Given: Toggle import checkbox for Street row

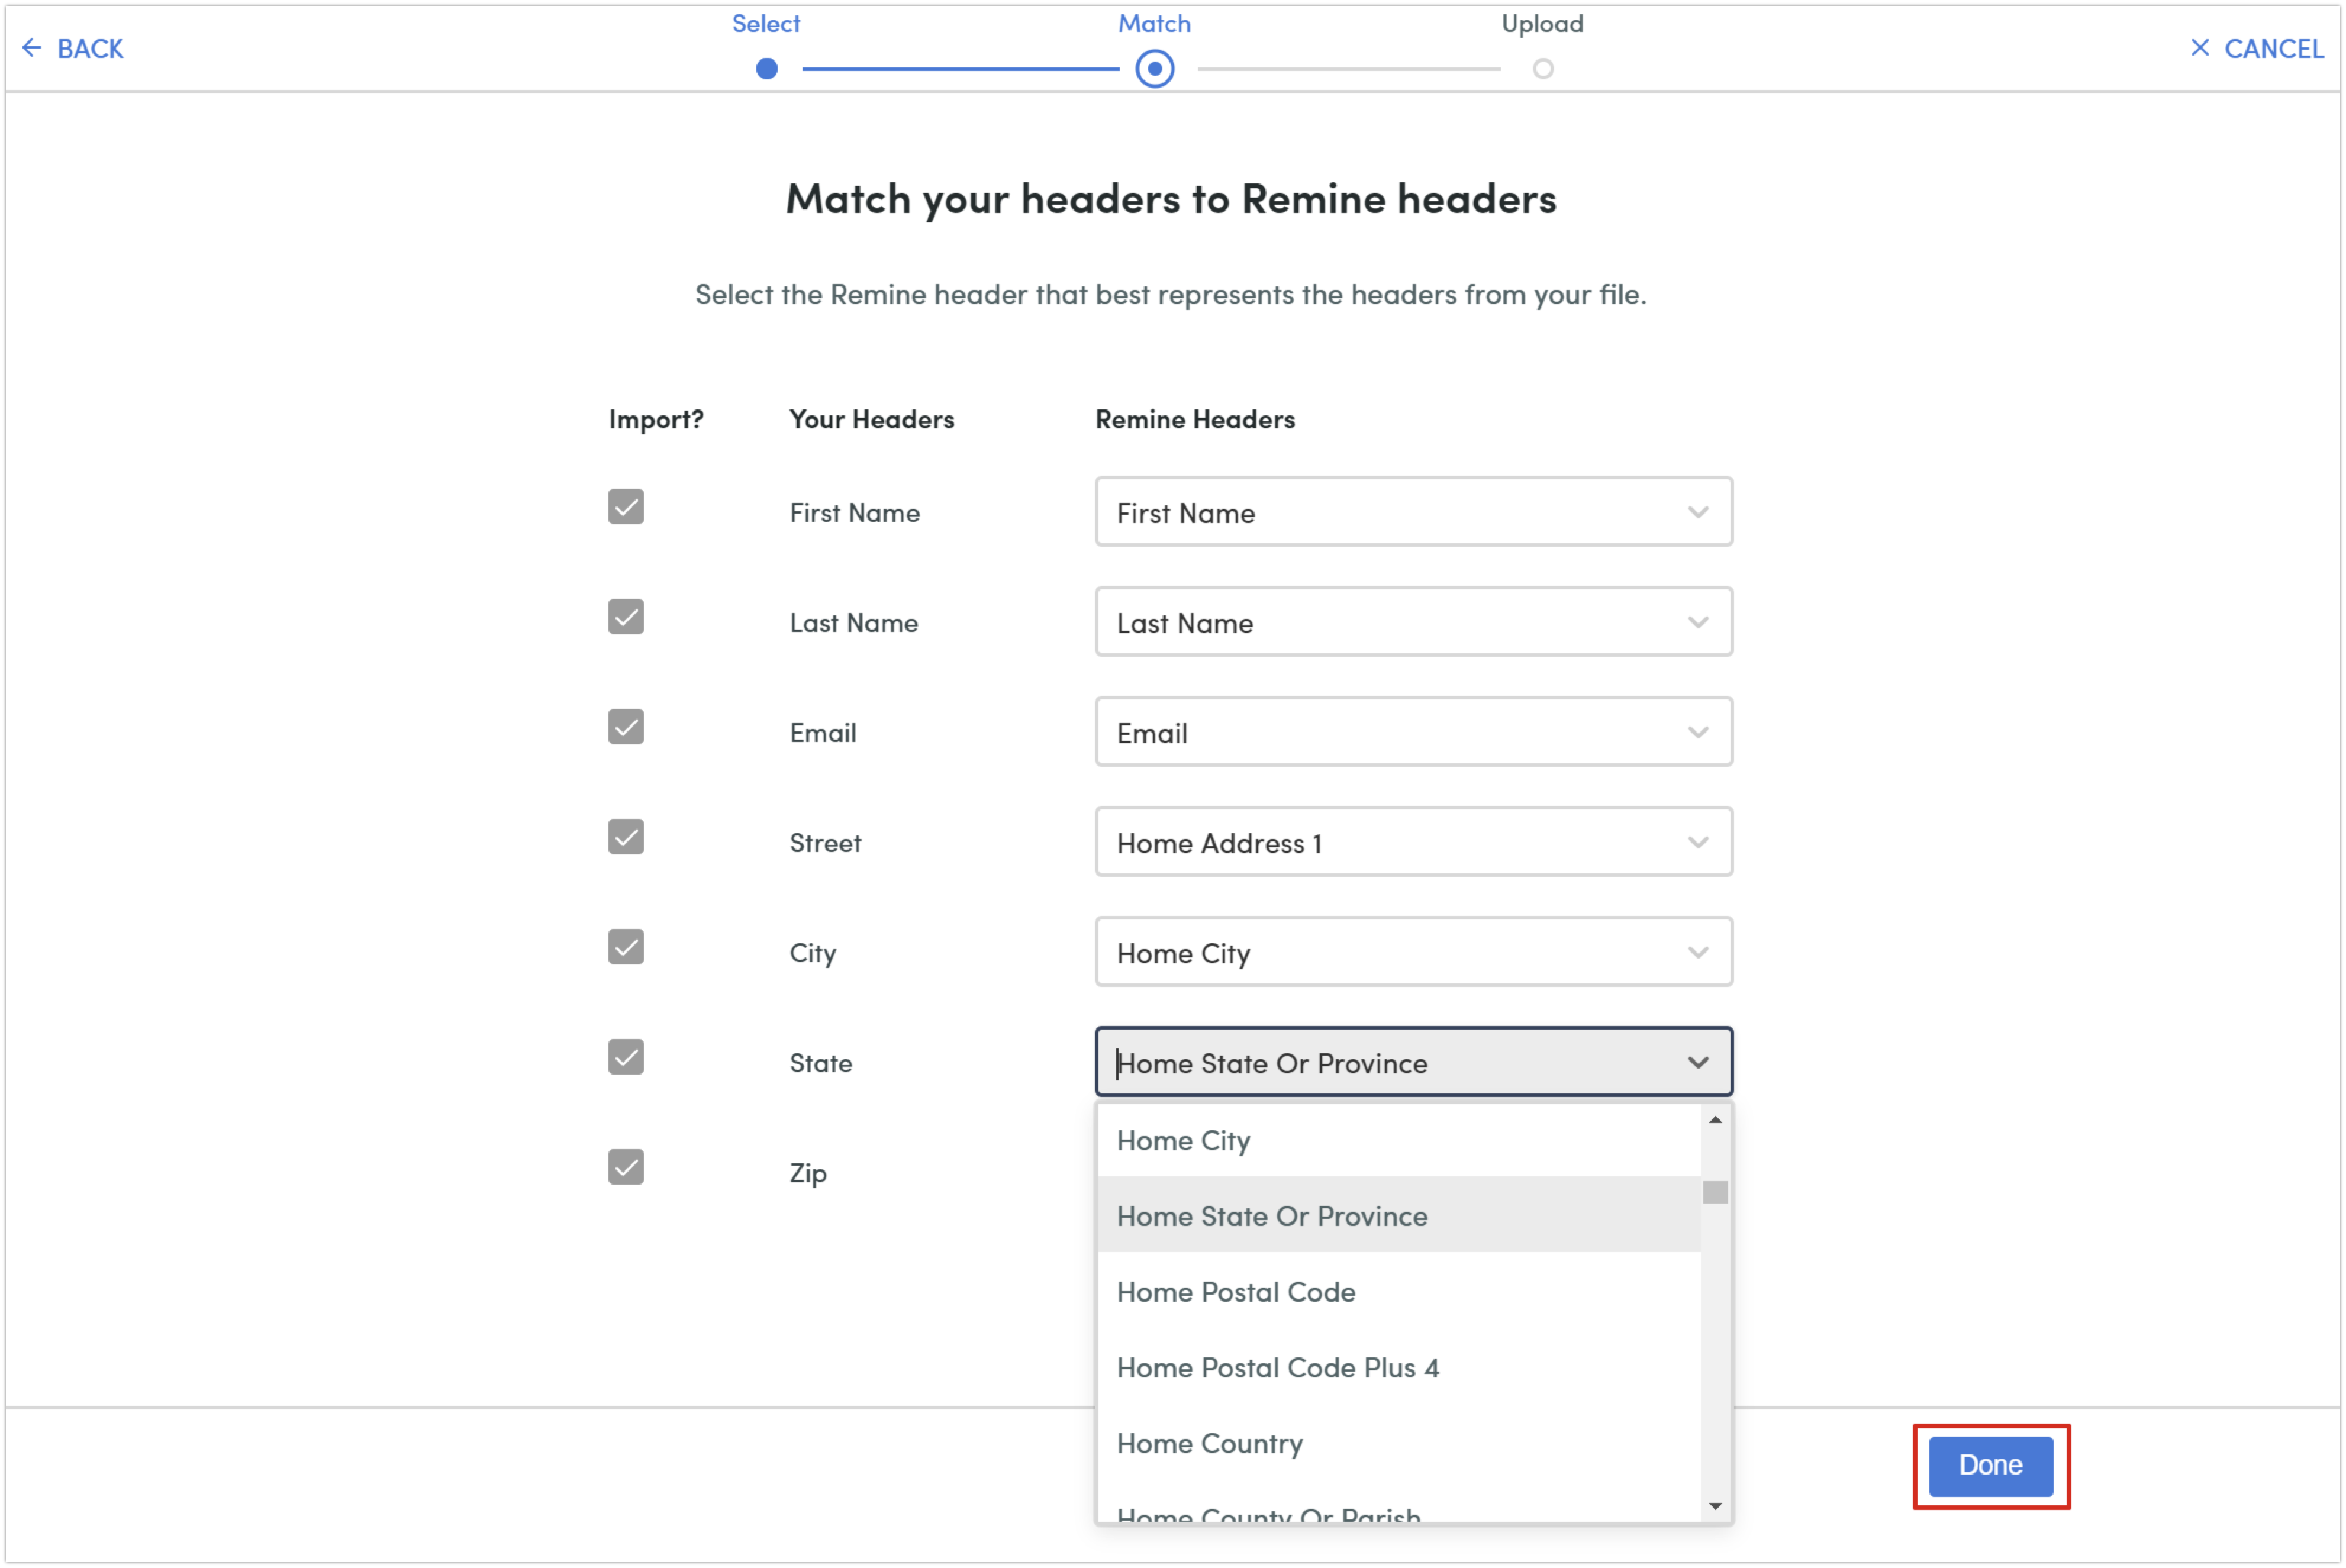Looking at the screenshot, I should (x=626, y=837).
